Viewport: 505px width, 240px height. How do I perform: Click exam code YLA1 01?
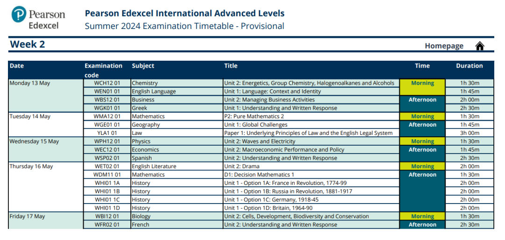[107, 133]
